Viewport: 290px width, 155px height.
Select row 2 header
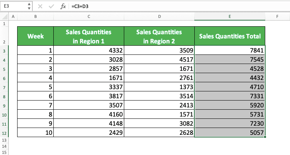coord(4,36)
